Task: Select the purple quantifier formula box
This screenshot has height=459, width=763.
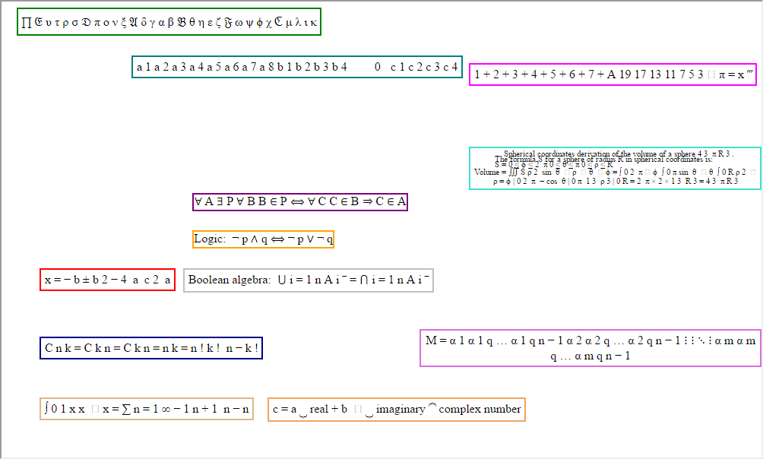Action: pos(299,201)
